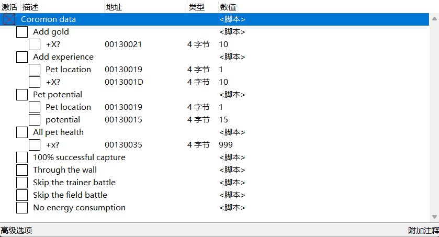
Task: Click <脚本> value of No energy consumption
Action: 232,208
